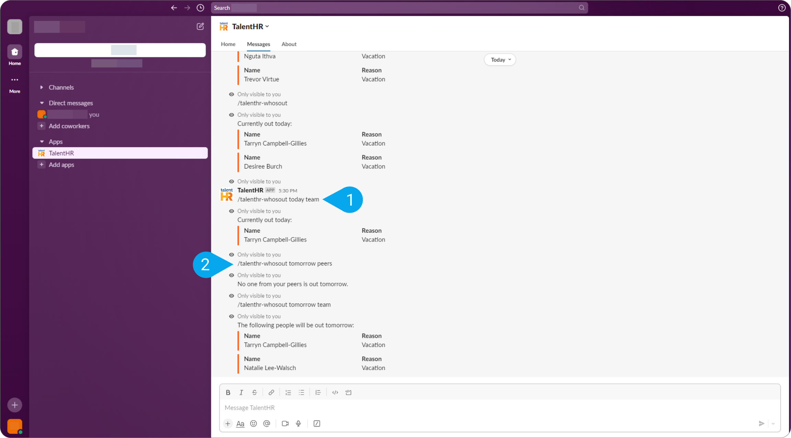Click Add apps
Screen dimensions: 791x438
click(x=62, y=165)
